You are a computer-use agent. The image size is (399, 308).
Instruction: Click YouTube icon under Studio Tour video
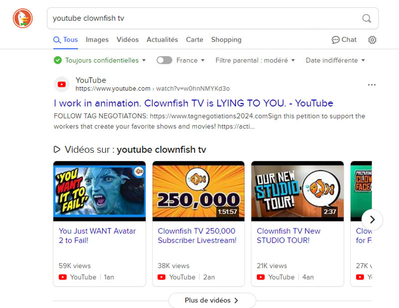(260, 277)
